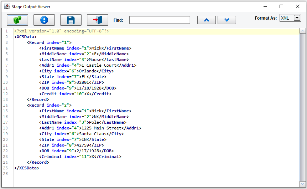Click the FirstName Mick line
Image resolution: width=307 pixels, height=189 pixels.
pyautogui.click(x=85, y=48)
